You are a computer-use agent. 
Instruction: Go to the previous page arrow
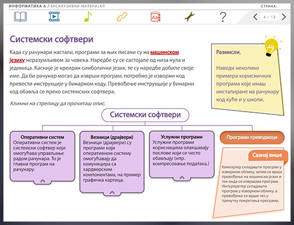pyautogui.click(x=256, y=17)
